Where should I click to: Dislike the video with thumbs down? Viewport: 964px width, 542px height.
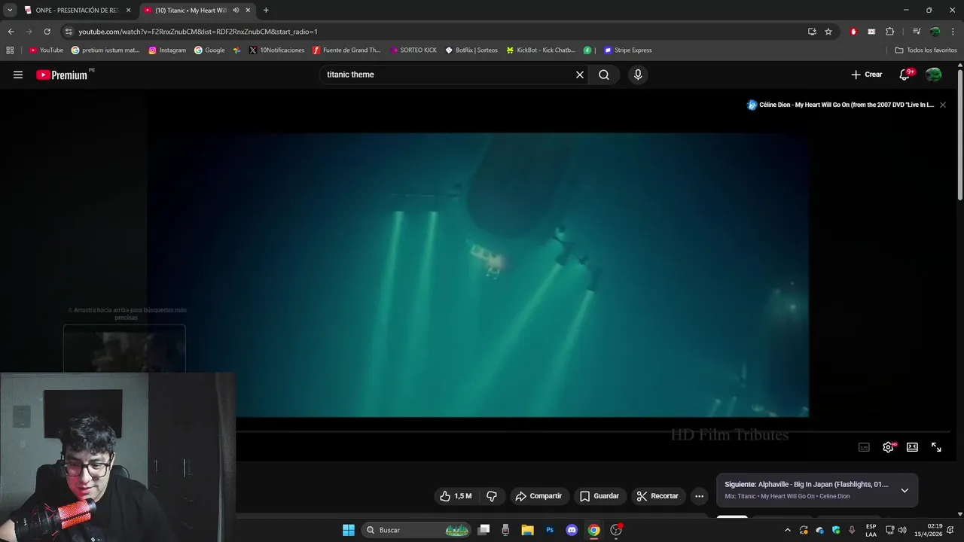(492, 496)
